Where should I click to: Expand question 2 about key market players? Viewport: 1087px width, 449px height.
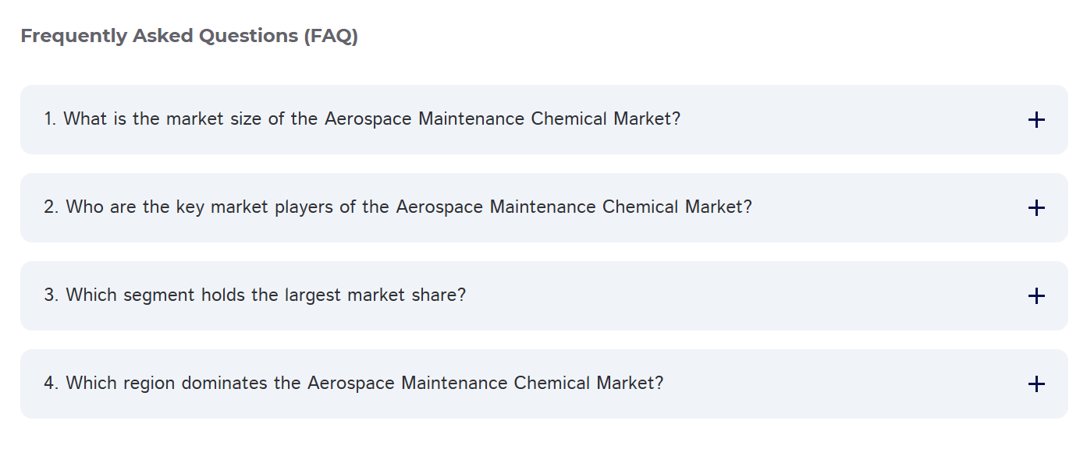tap(543, 207)
